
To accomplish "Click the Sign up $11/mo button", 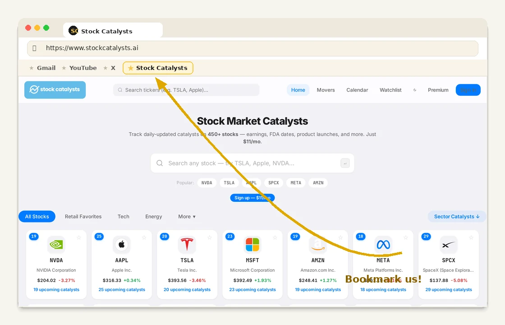I will click(x=252, y=198).
